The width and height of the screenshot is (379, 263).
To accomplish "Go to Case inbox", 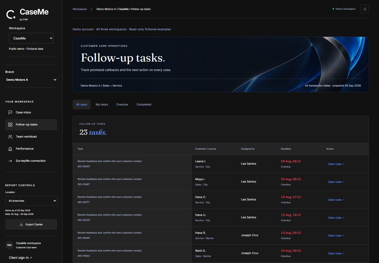I will point(31,113).
